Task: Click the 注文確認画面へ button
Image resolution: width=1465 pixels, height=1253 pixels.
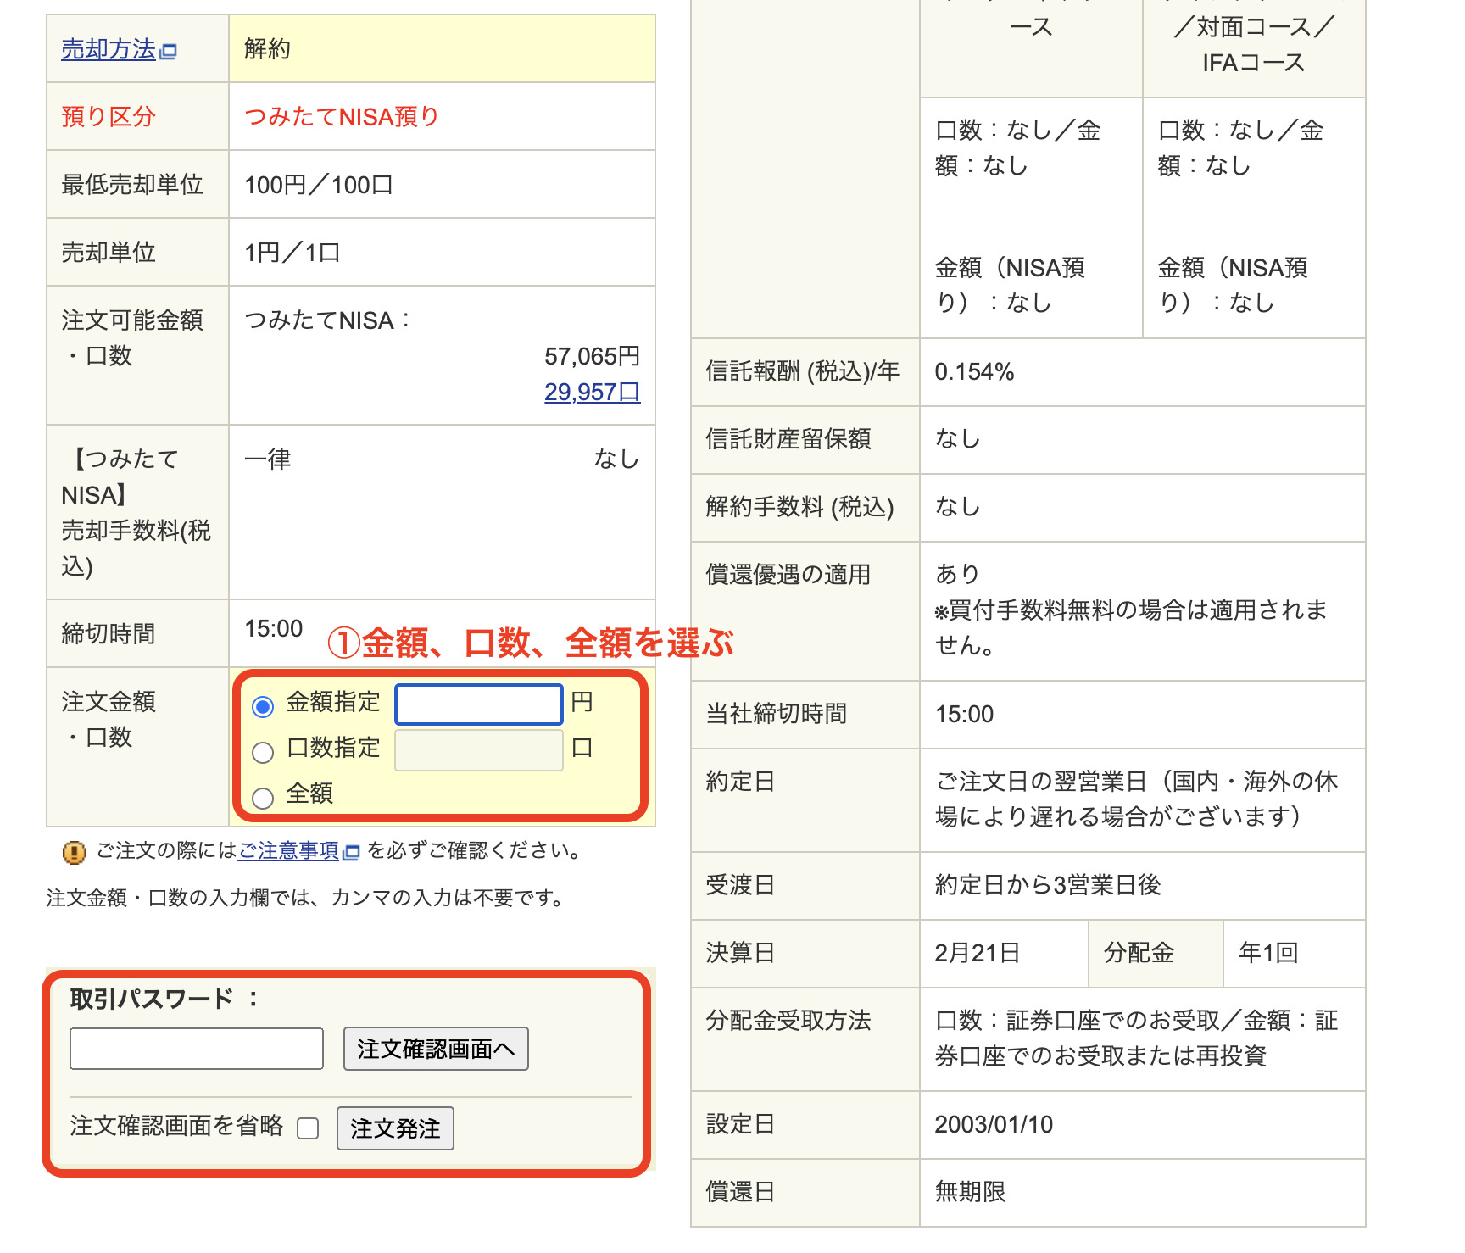Action: (x=436, y=1049)
